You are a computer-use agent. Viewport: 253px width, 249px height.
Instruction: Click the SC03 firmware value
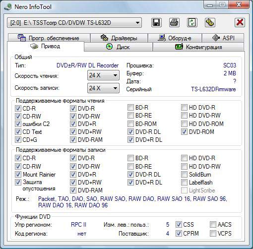click(x=230, y=65)
